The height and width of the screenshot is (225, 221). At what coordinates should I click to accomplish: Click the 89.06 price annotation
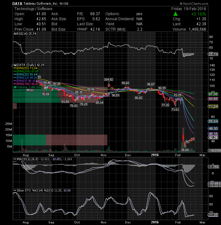tap(91, 89)
